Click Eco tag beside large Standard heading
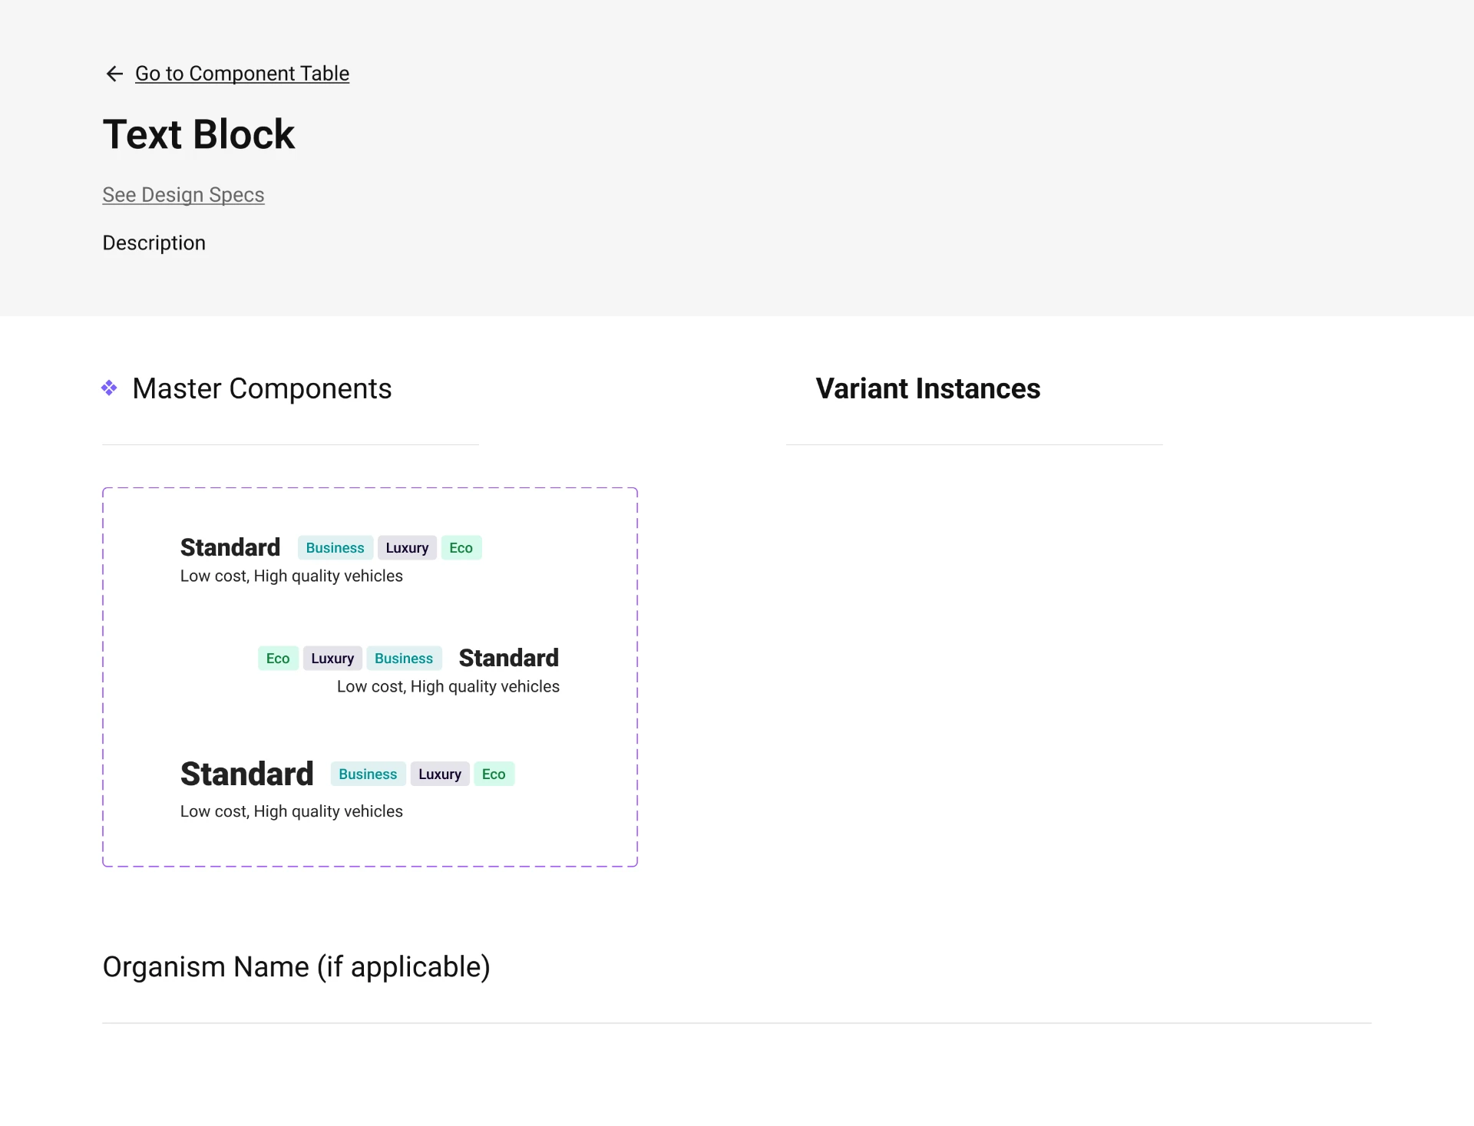 coord(494,774)
